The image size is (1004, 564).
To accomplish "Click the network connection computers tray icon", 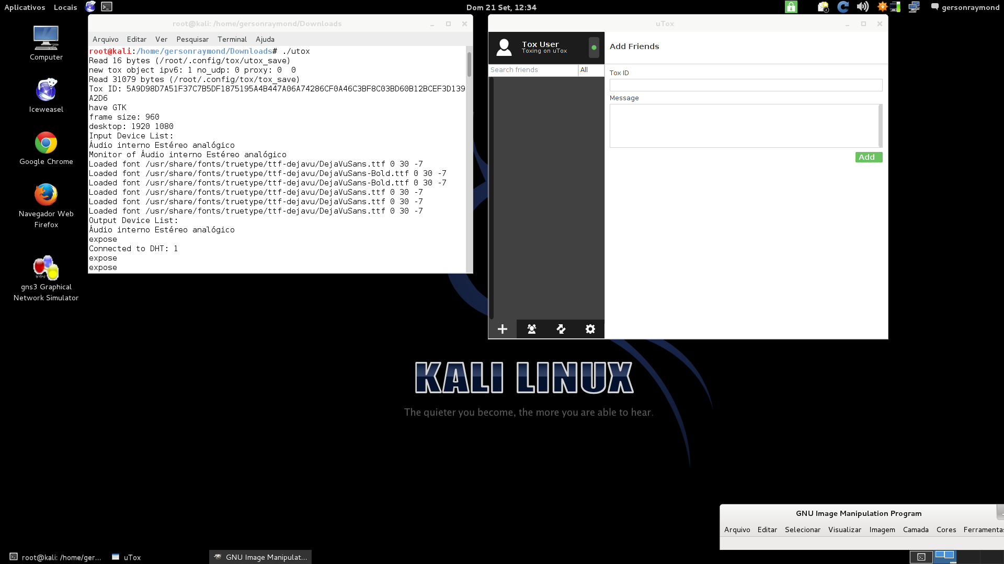I will coord(914,7).
